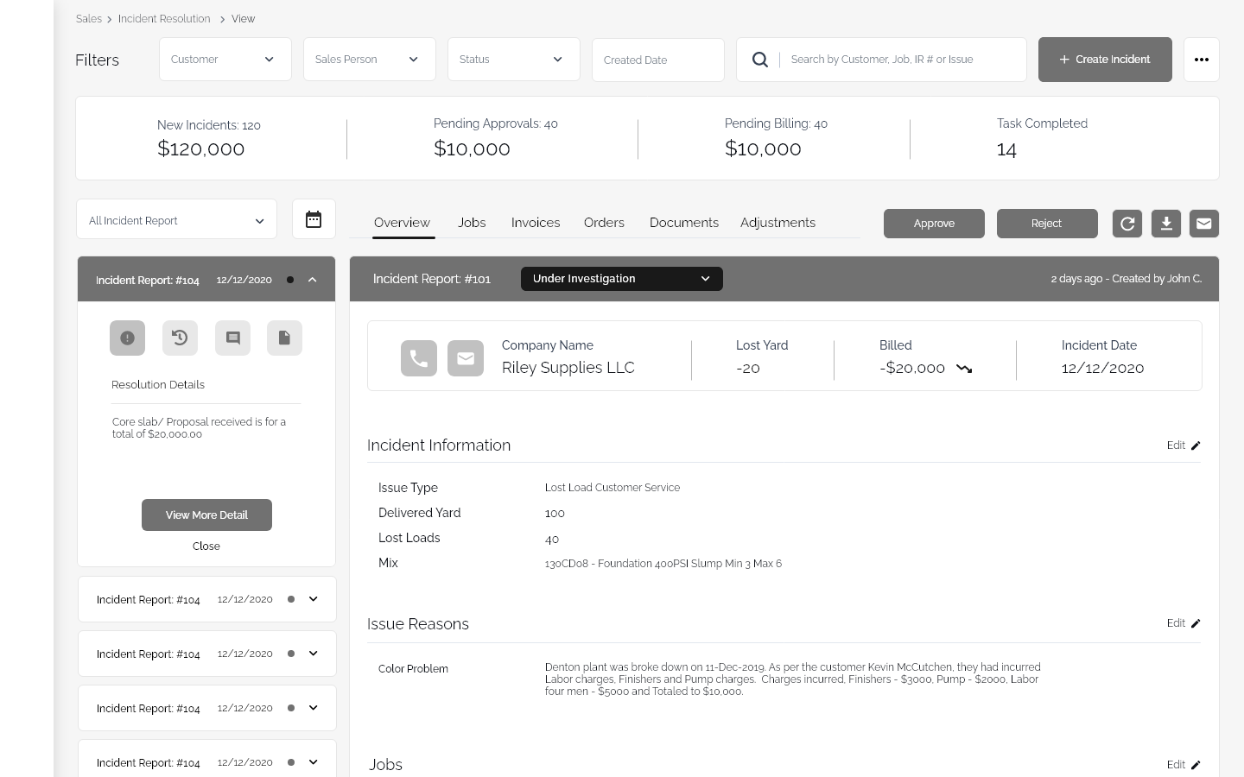The width and height of the screenshot is (1244, 777).
Task: Click the Close link under View More Detail
Action: click(x=206, y=546)
